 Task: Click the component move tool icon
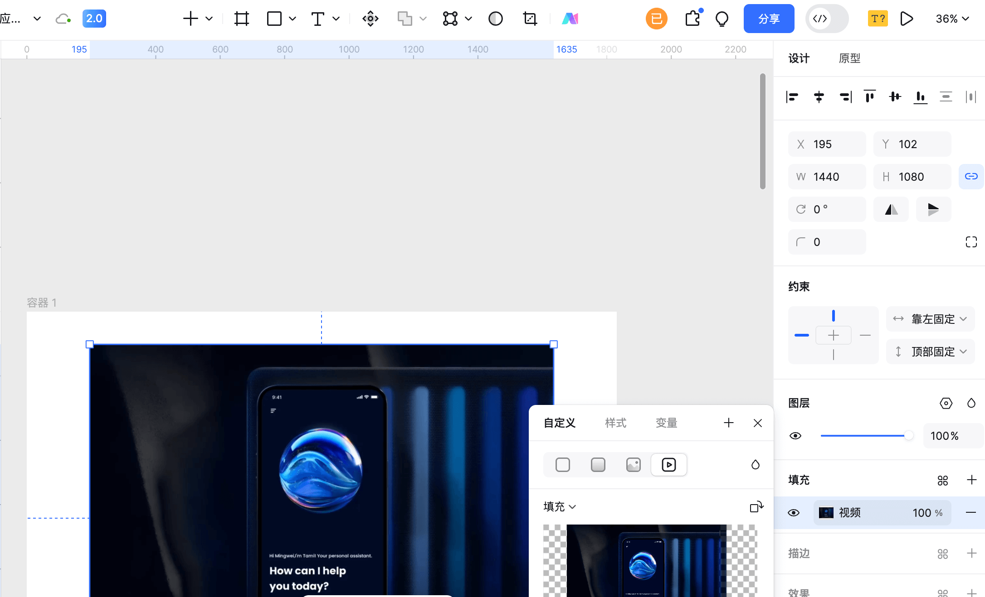click(x=370, y=19)
